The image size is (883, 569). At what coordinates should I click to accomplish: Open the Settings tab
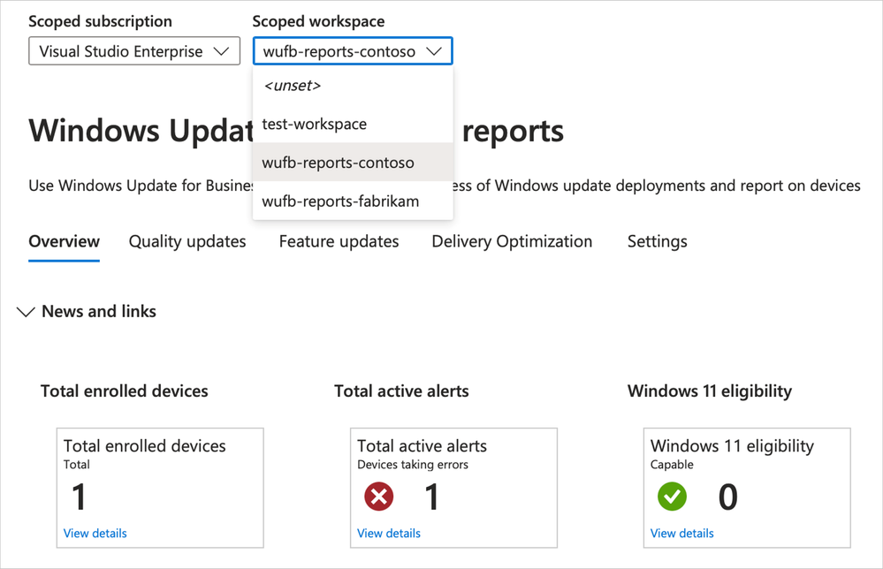point(658,241)
